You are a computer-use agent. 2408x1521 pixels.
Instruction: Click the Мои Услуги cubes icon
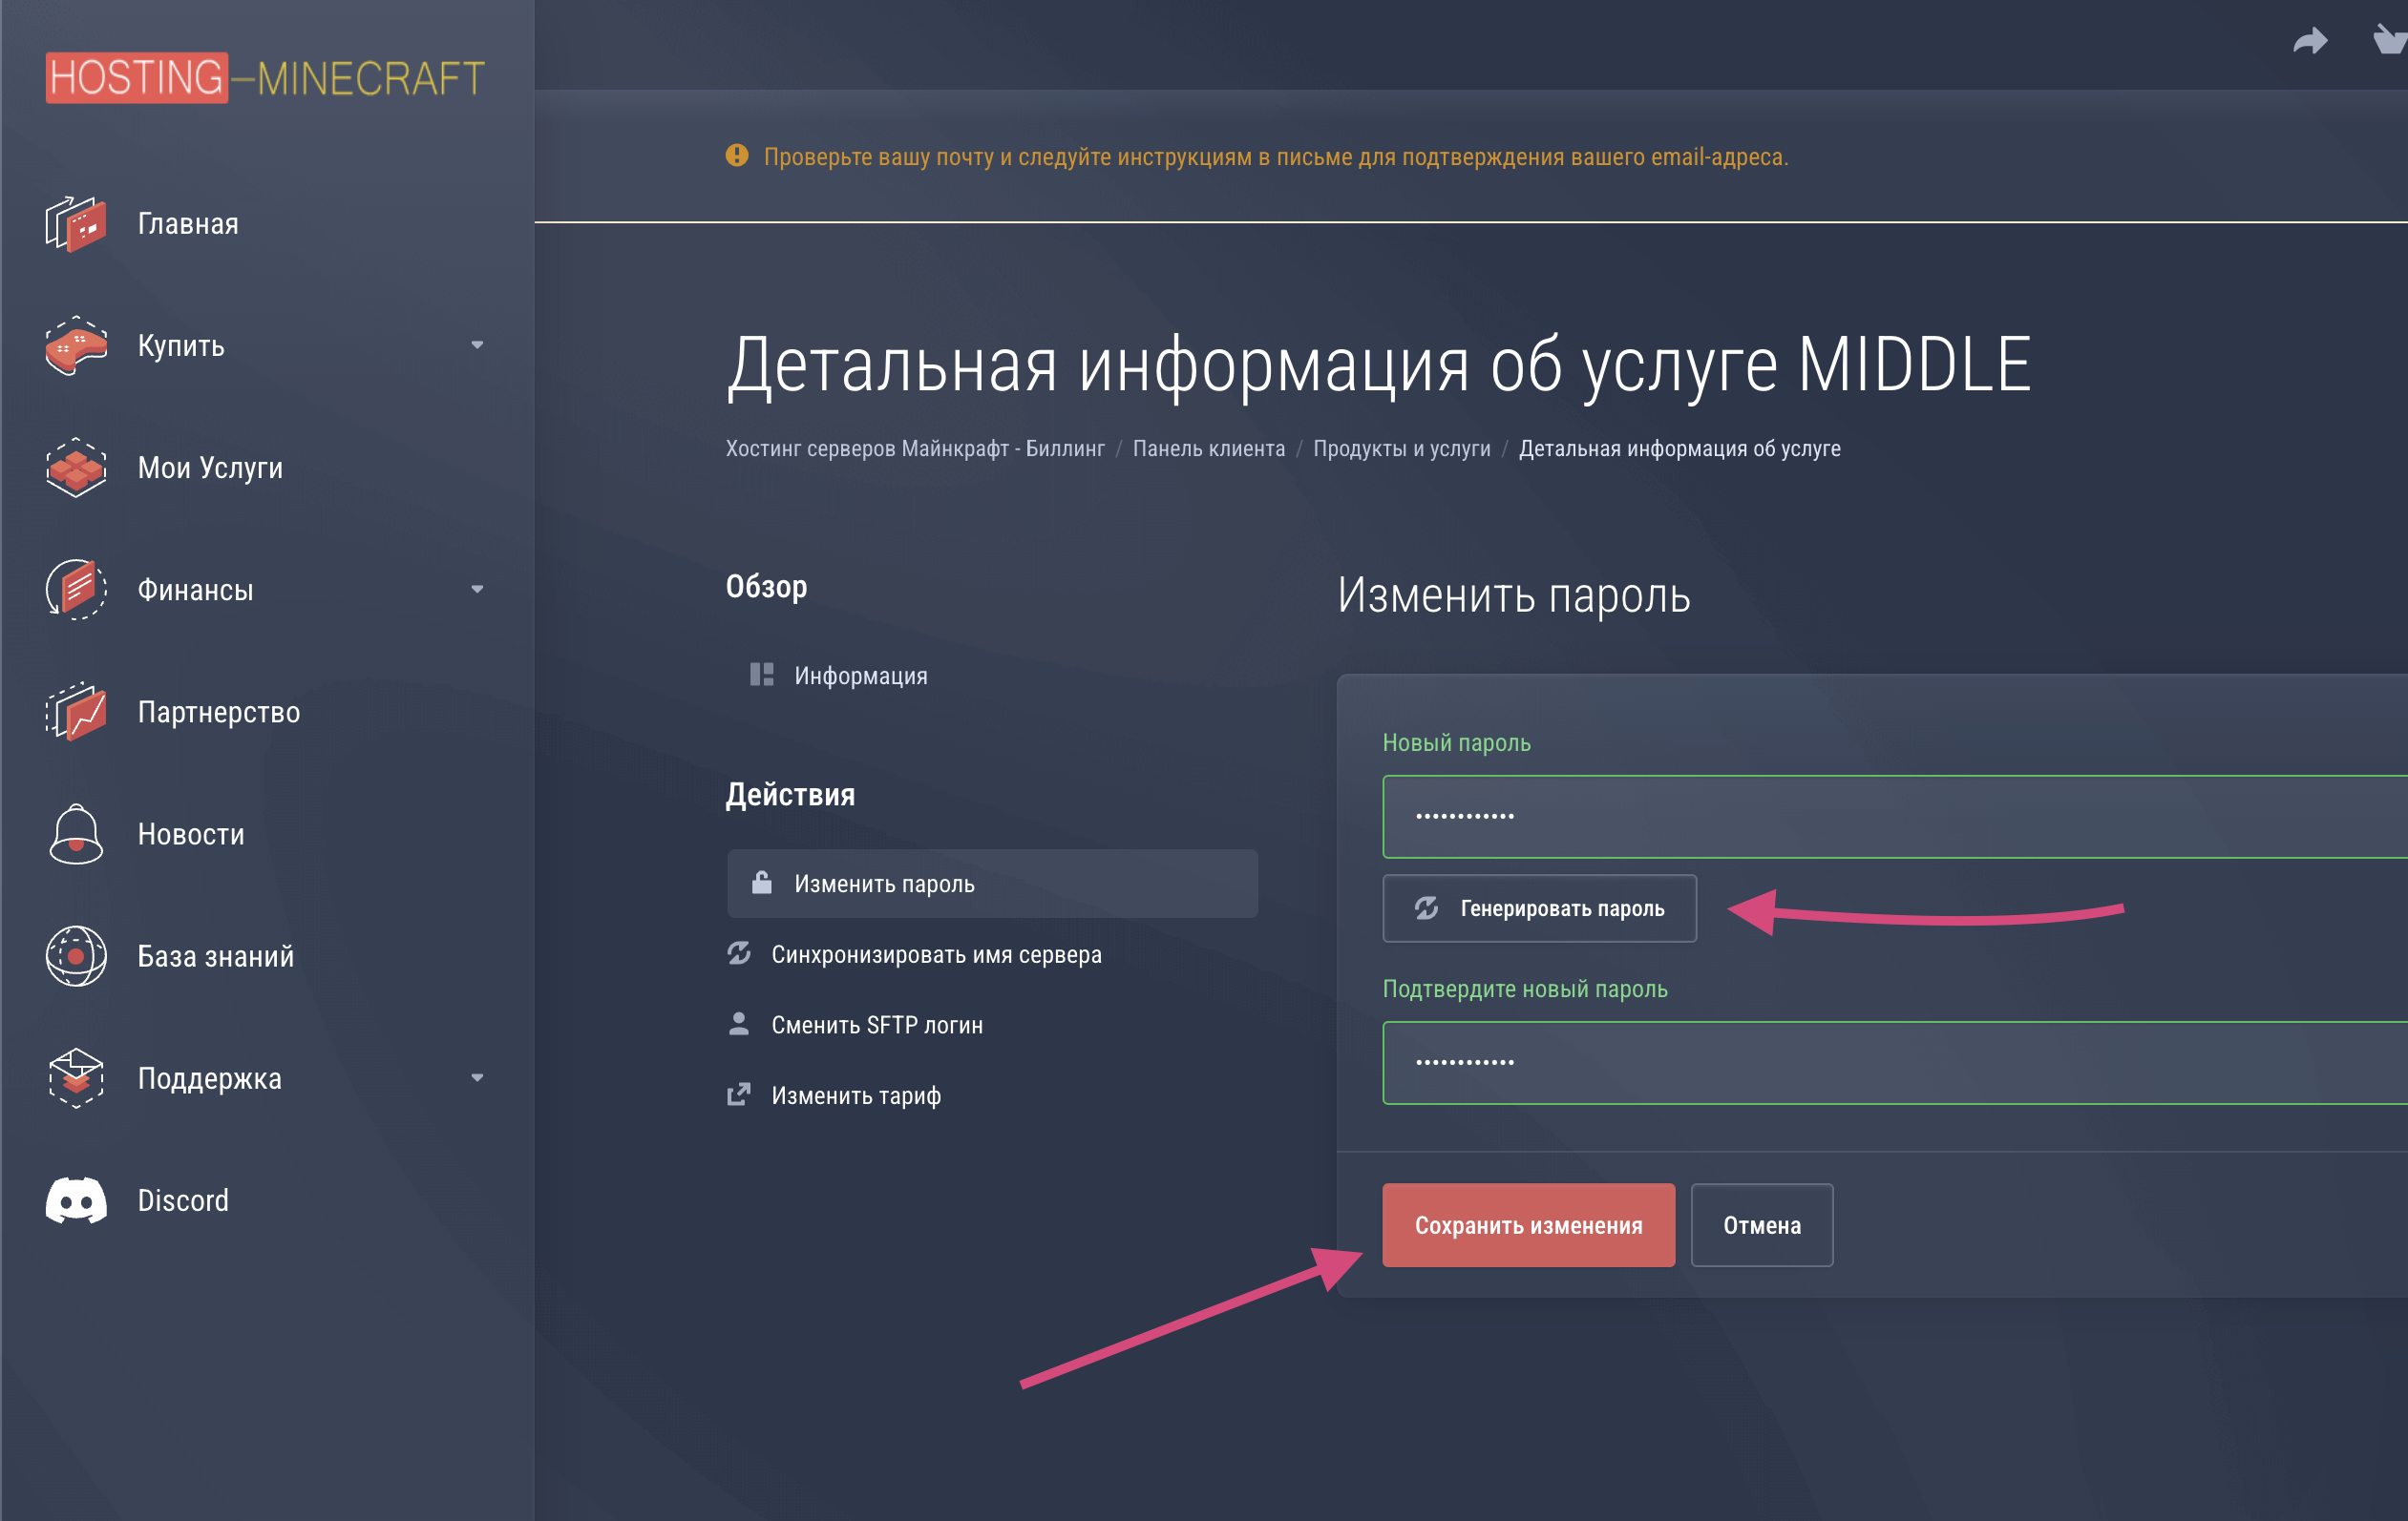tap(76, 468)
